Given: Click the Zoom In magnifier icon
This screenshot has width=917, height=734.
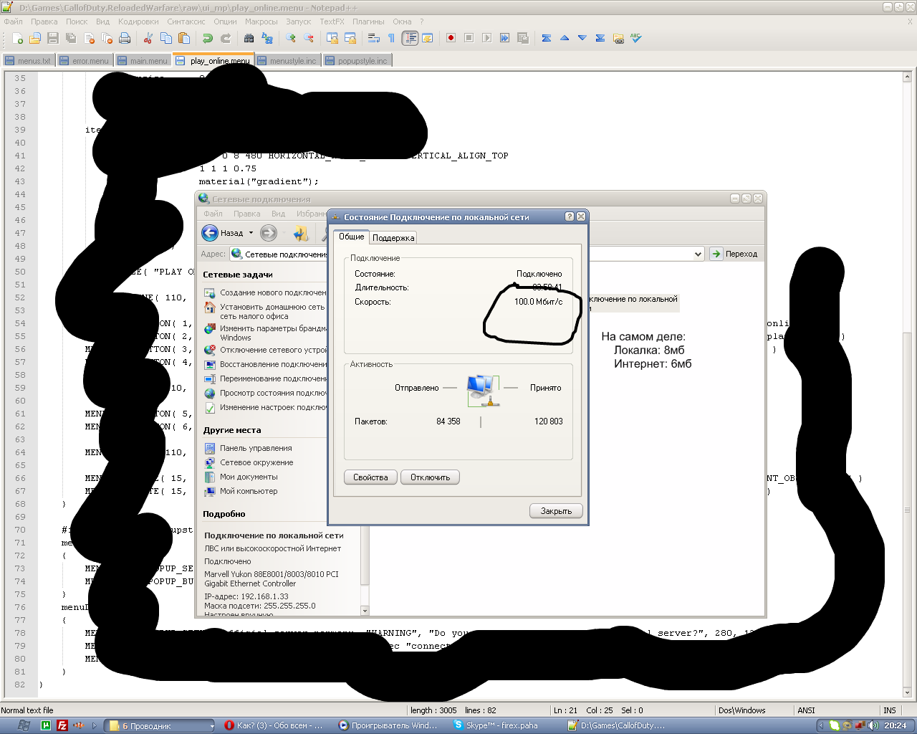Looking at the screenshot, I should point(291,38).
